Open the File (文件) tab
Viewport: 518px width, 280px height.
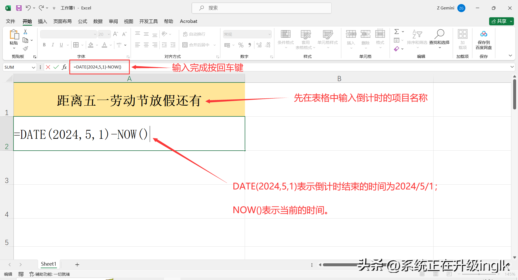[11, 21]
